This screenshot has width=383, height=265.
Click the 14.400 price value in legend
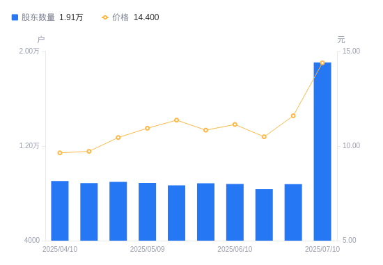(146, 17)
